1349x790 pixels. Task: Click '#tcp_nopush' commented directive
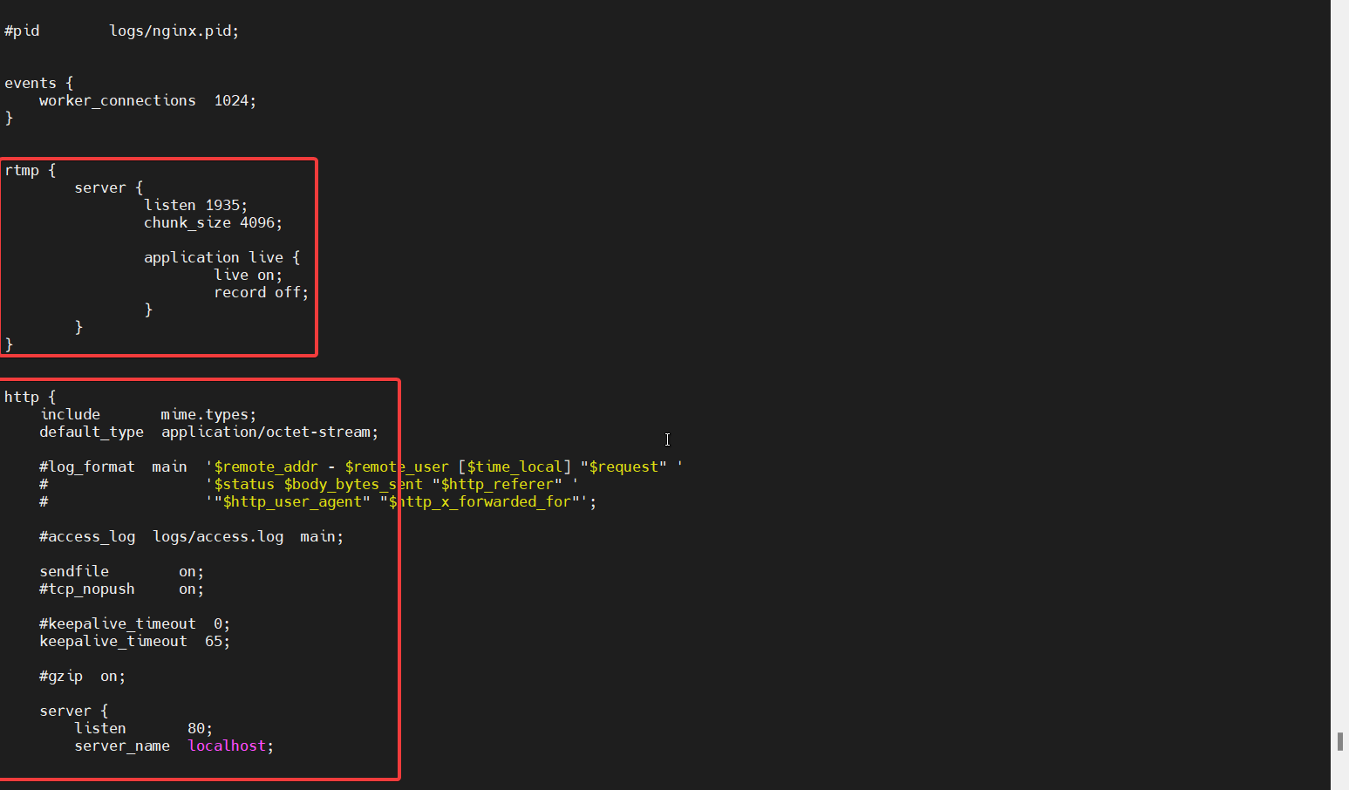[87, 589]
